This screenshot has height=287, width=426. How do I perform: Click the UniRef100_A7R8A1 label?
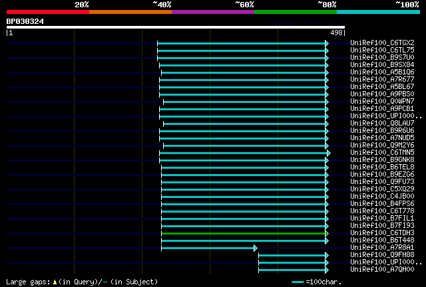tap(382, 248)
